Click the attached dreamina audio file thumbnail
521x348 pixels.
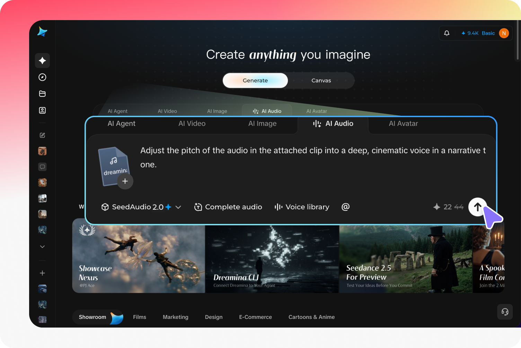(114, 166)
